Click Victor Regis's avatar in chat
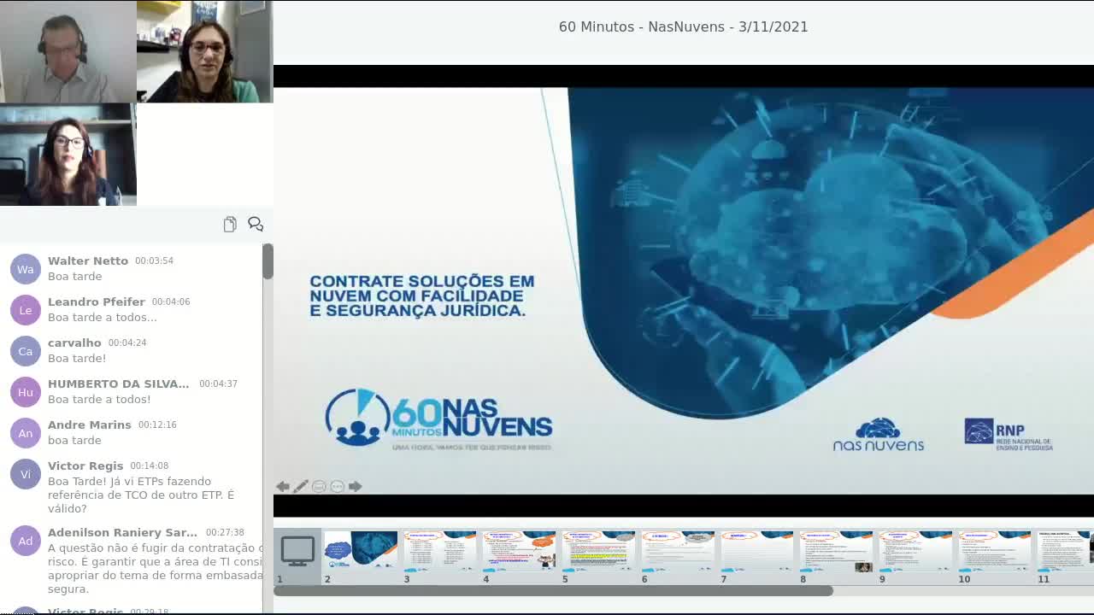This screenshot has width=1094, height=615. pos(26,474)
